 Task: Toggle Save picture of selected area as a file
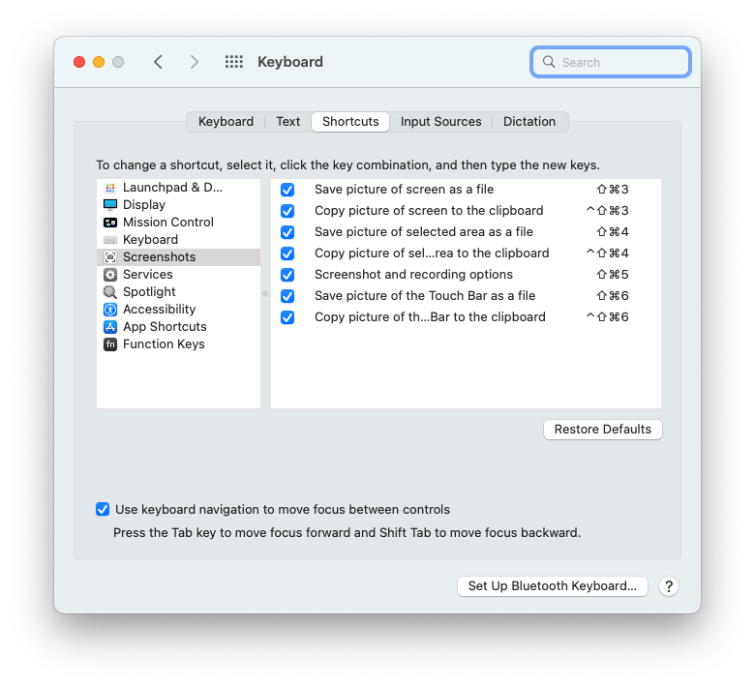[x=287, y=232]
